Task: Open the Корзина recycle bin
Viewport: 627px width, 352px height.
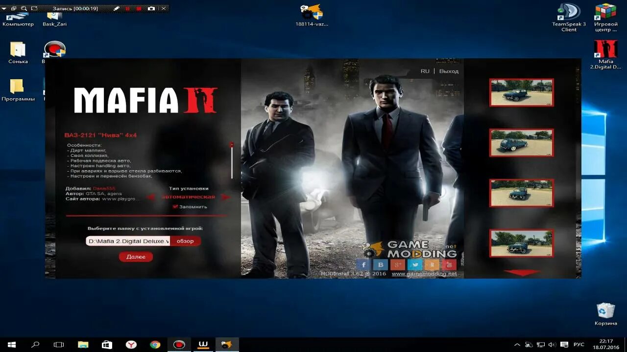Action: (x=606, y=314)
